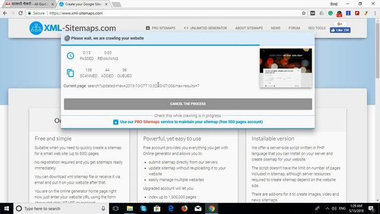Reload the page with refresh icon
This screenshot has width=380, height=214.
(21, 13)
